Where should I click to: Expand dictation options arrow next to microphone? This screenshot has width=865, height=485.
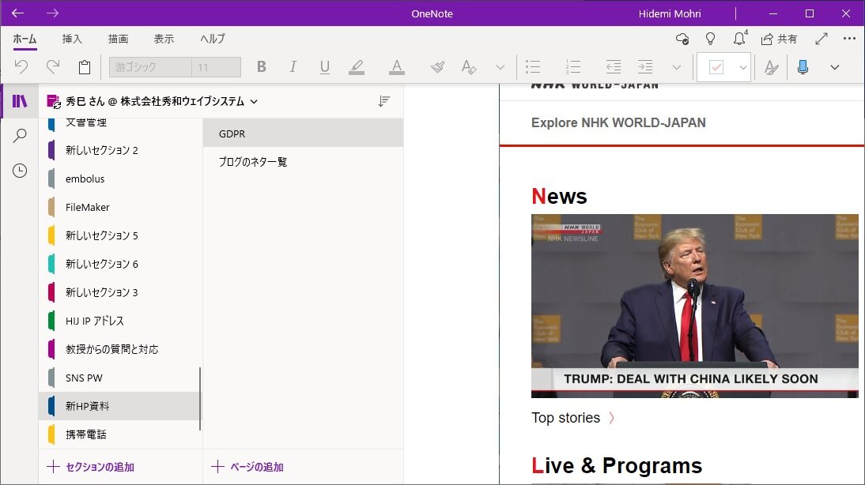[833, 67]
